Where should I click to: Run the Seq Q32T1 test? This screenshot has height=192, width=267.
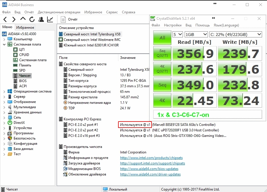[162, 53]
